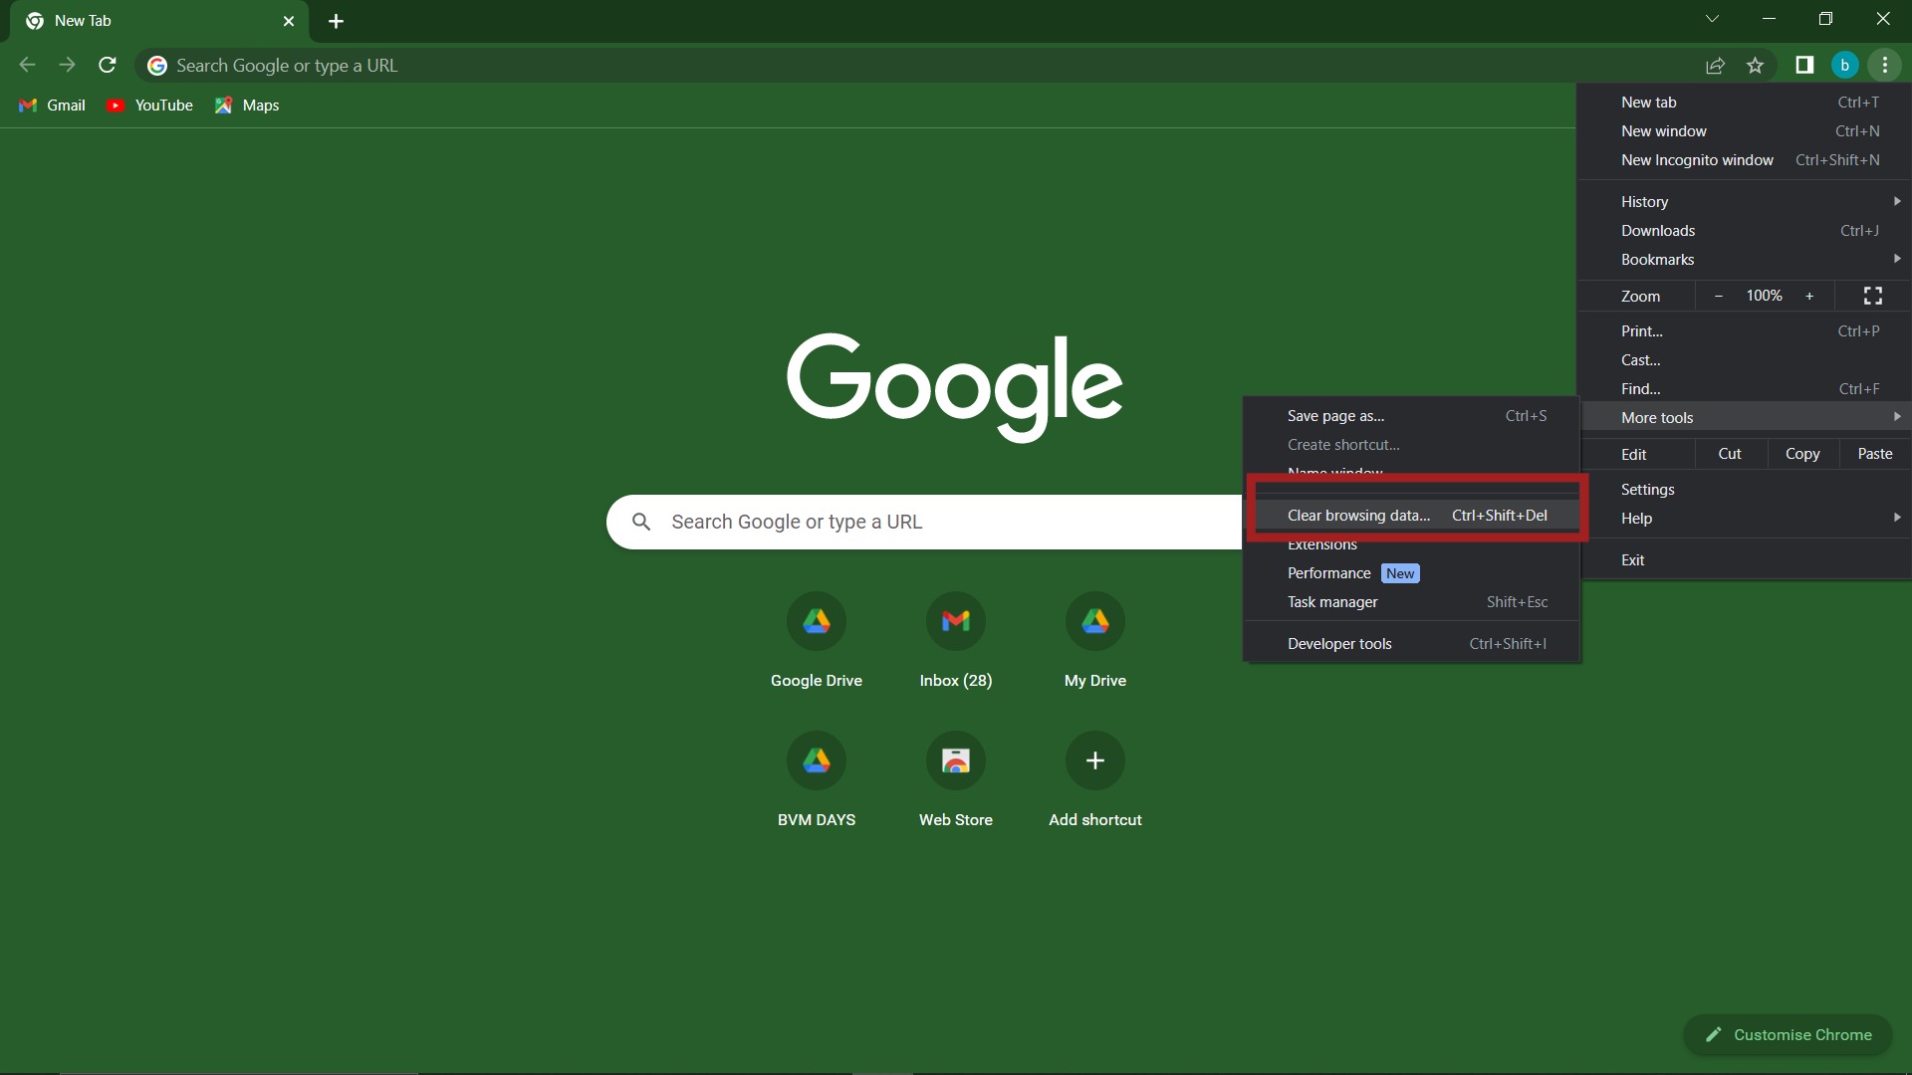The width and height of the screenshot is (1912, 1075).
Task: Select Clear browsing data... option
Action: [x=1416, y=516]
